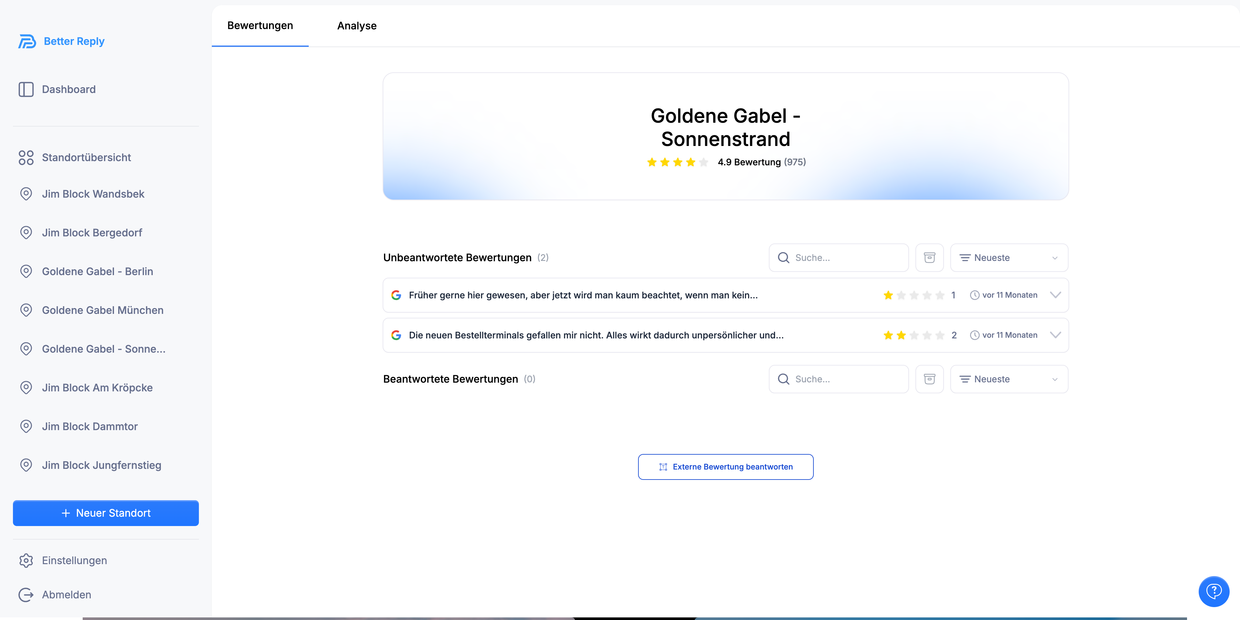Open Einstellungen gear icon
1240x620 pixels.
tap(26, 560)
